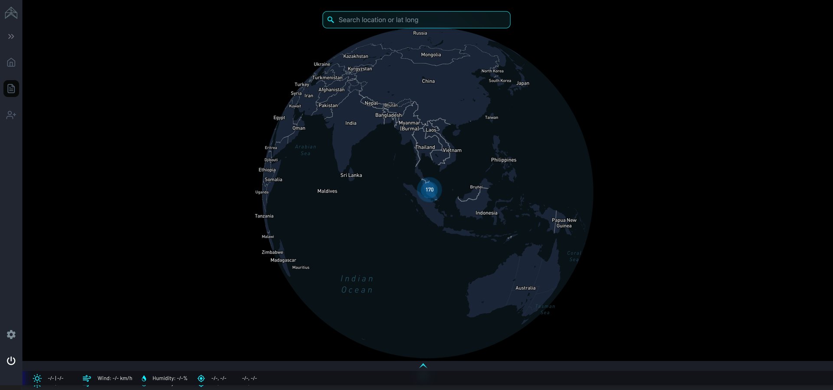Click the Wind: -/- km/h reading

pyautogui.click(x=115, y=378)
